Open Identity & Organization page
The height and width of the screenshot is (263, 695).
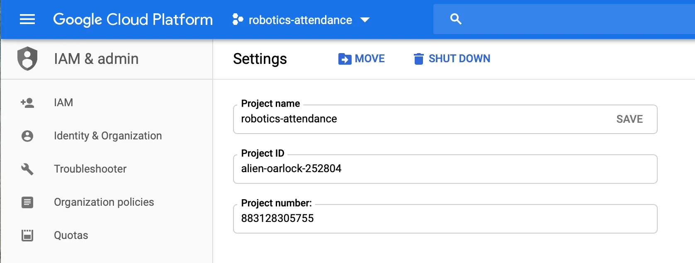point(108,136)
